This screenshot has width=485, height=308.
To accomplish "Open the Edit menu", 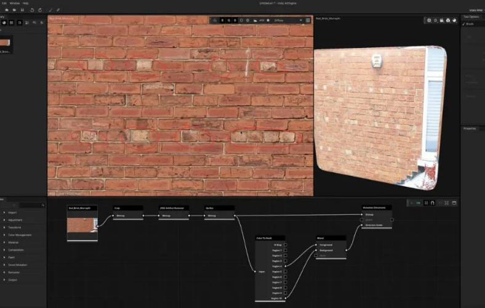I will 4,3.
